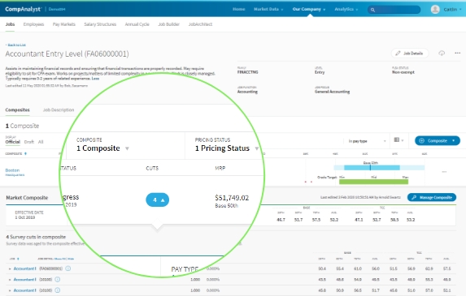Switch display filter to Draft

click(x=28, y=142)
